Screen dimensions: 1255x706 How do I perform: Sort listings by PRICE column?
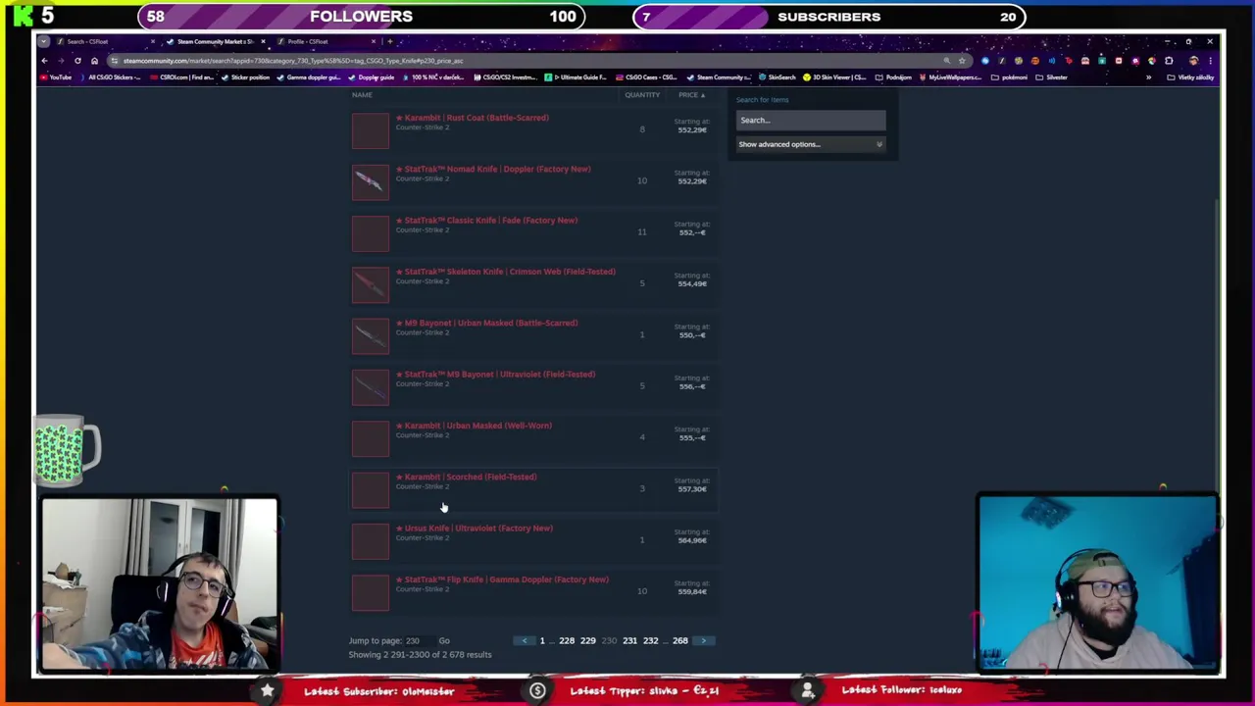[x=691, y=95]
